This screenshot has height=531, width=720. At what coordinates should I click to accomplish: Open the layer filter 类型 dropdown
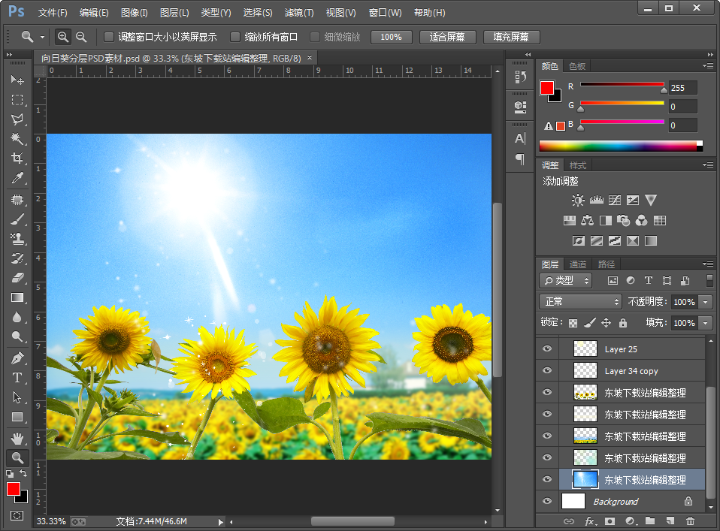click(566, 280)
